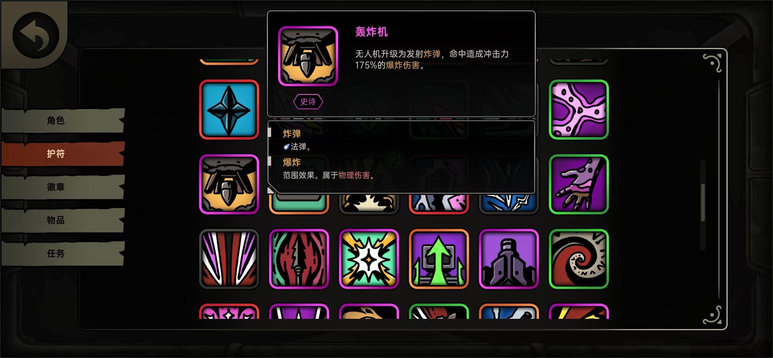The width and height of the screenshot is (773, 358).
Task: Select the green upward arrow talisman icon
Action: point(439,259)
